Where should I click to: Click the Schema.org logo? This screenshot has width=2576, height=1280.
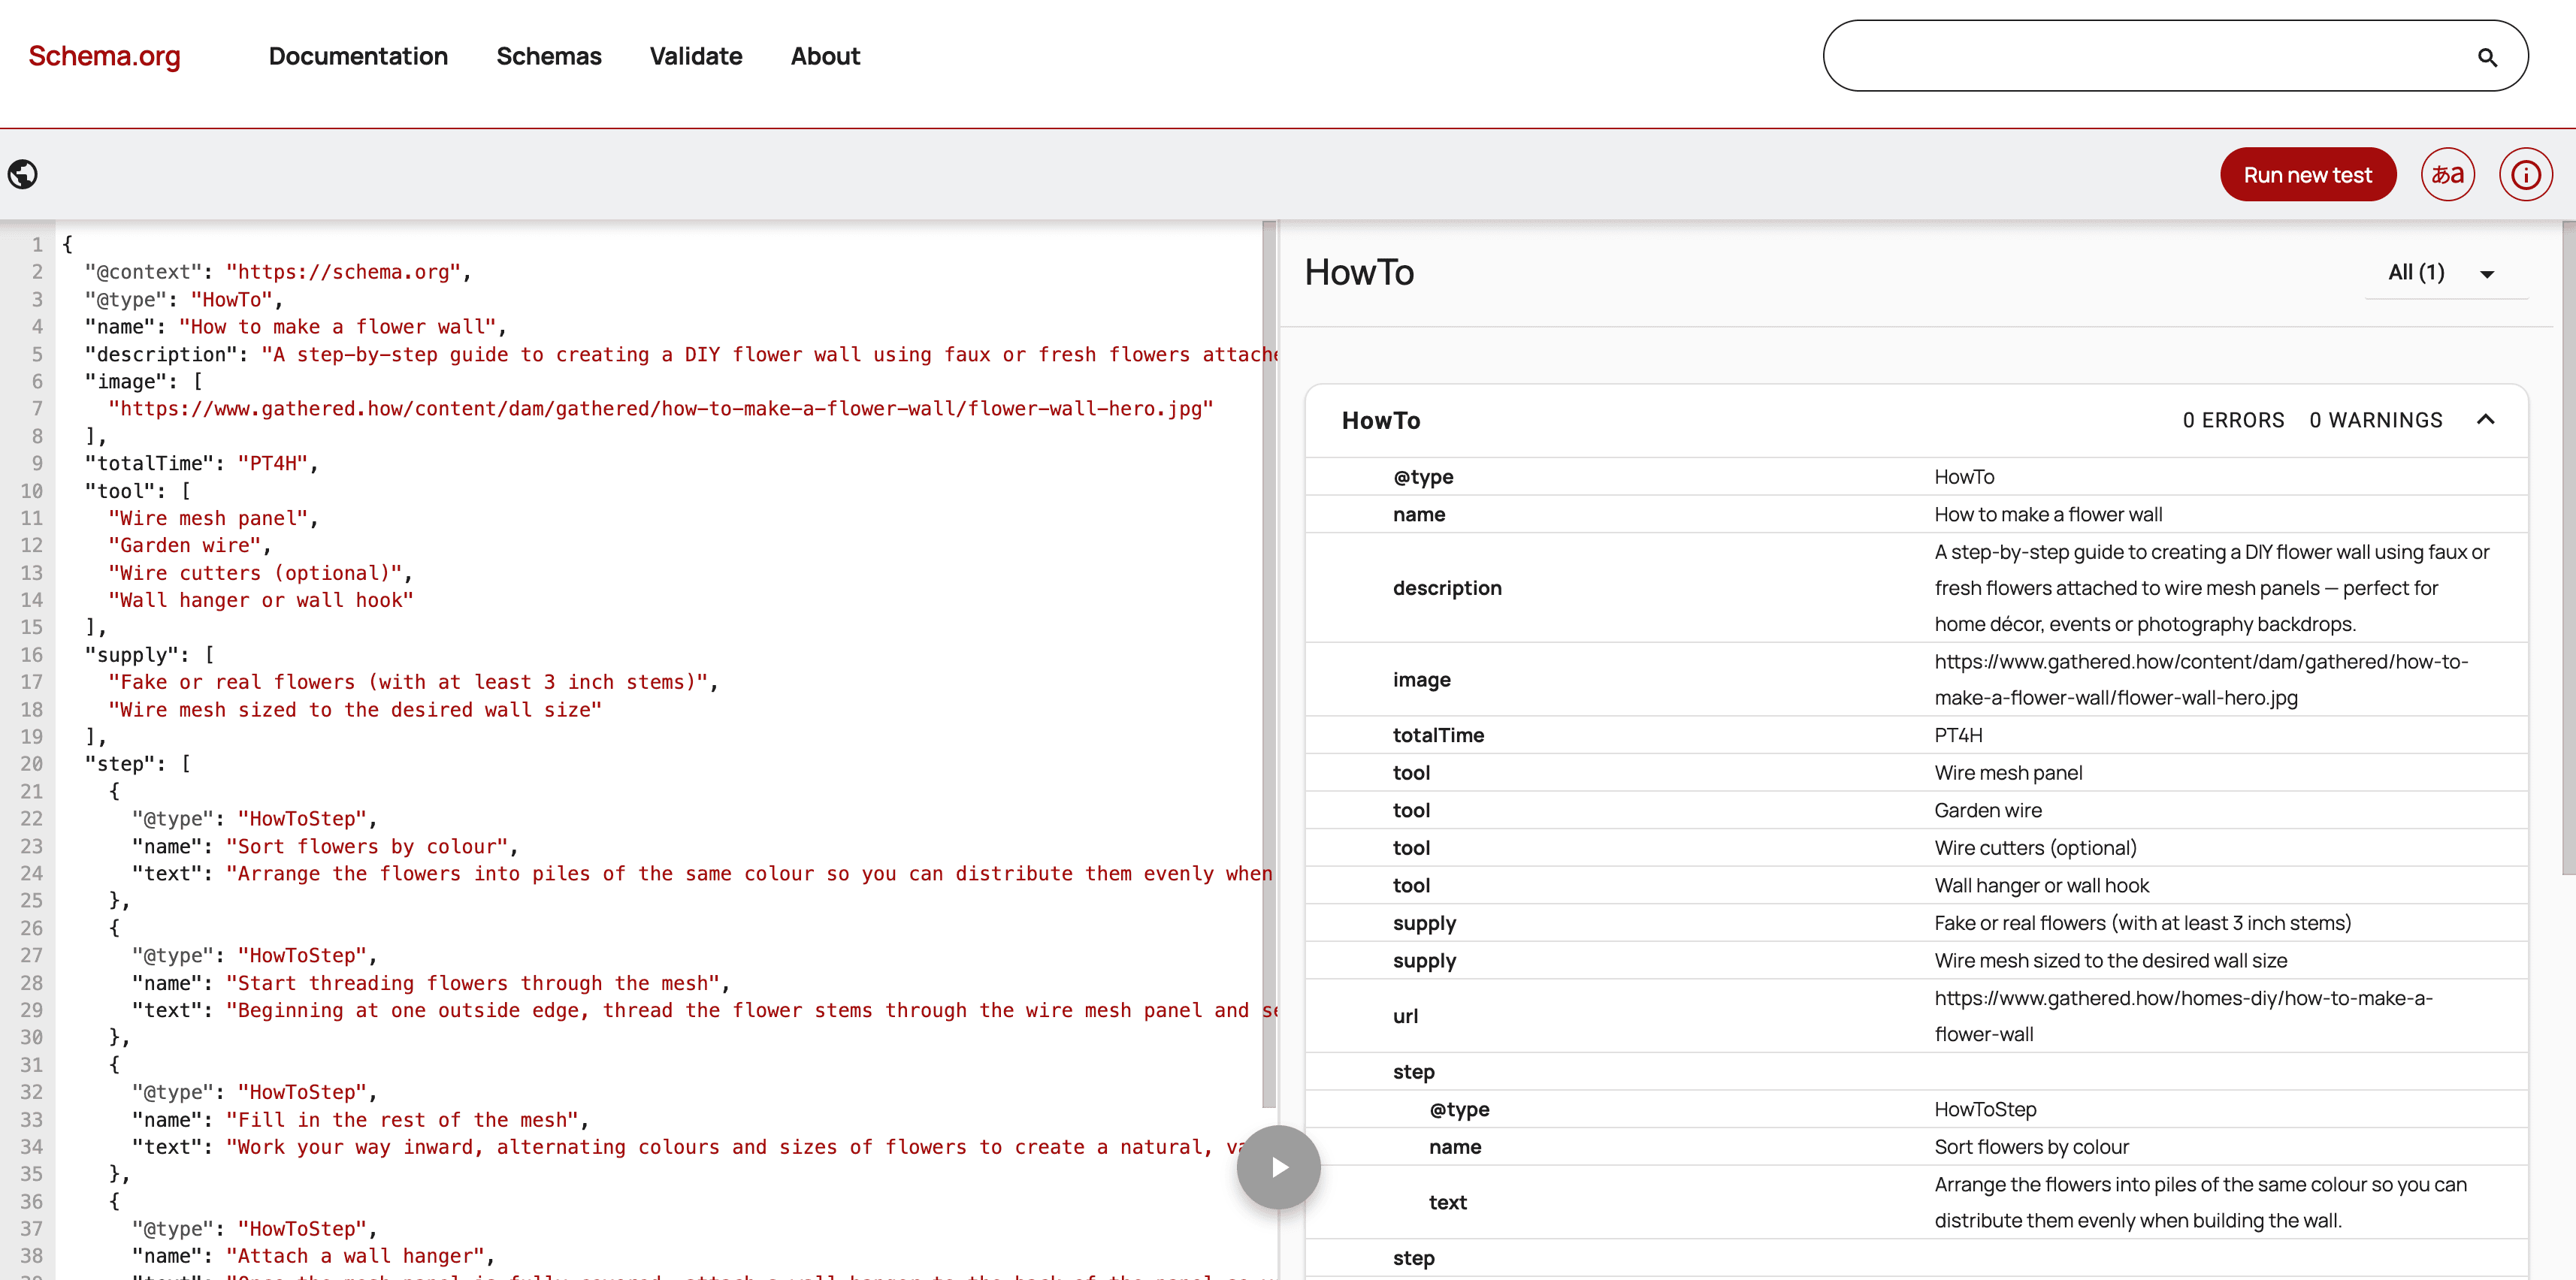click(104, 56)
